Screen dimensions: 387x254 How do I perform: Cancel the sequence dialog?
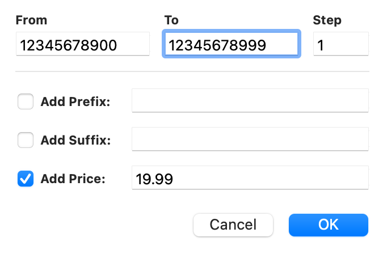pyautogui.click(x=233, y=225)
